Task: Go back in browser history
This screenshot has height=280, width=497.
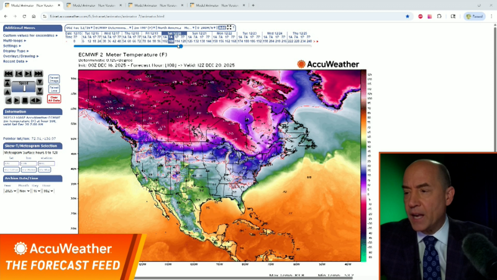Action: (6, 16)
